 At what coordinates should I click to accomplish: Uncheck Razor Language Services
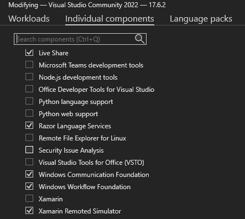pos(29,126)
